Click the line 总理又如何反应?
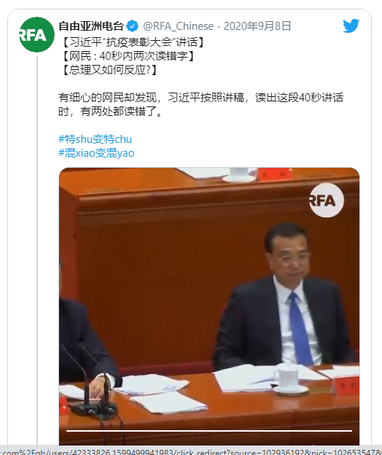The height and width of the screenshot is (455, 382). (109, 70)
